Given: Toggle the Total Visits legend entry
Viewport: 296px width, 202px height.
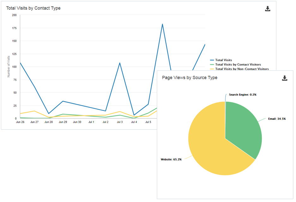Looking at the screenshot, I should tap(221, 60).
